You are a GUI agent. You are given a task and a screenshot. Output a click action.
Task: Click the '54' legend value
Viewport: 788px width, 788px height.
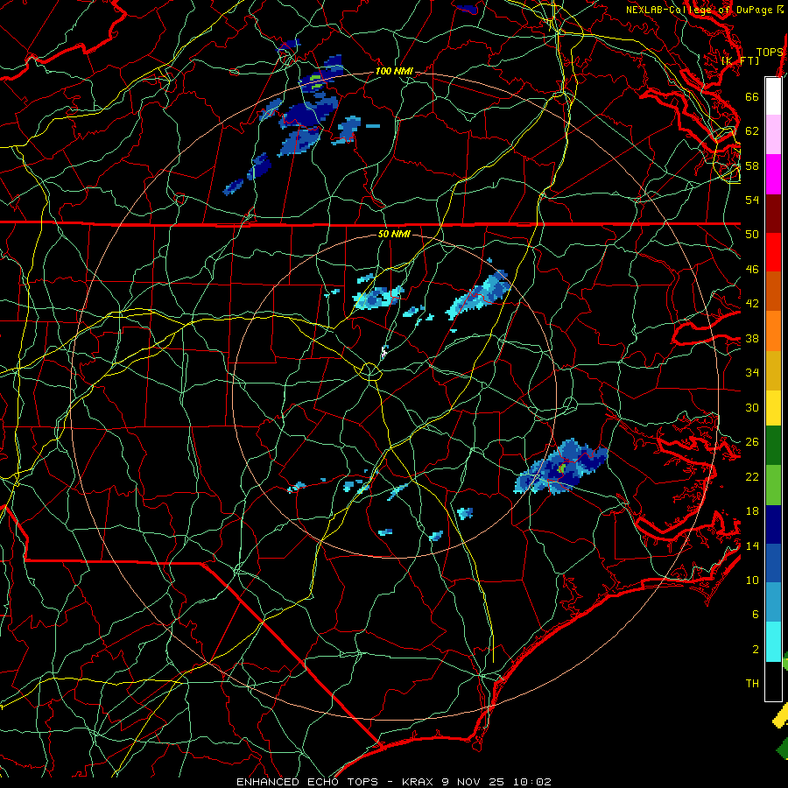click(752, 200)
